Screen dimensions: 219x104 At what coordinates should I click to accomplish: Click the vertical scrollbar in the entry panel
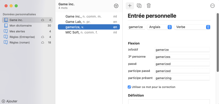point(217,43)
